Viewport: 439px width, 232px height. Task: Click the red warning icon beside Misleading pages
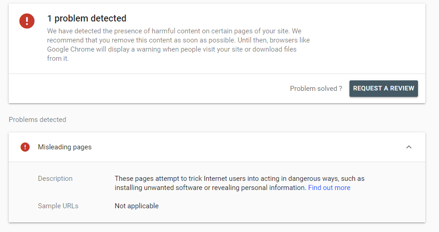pos(25,147)
